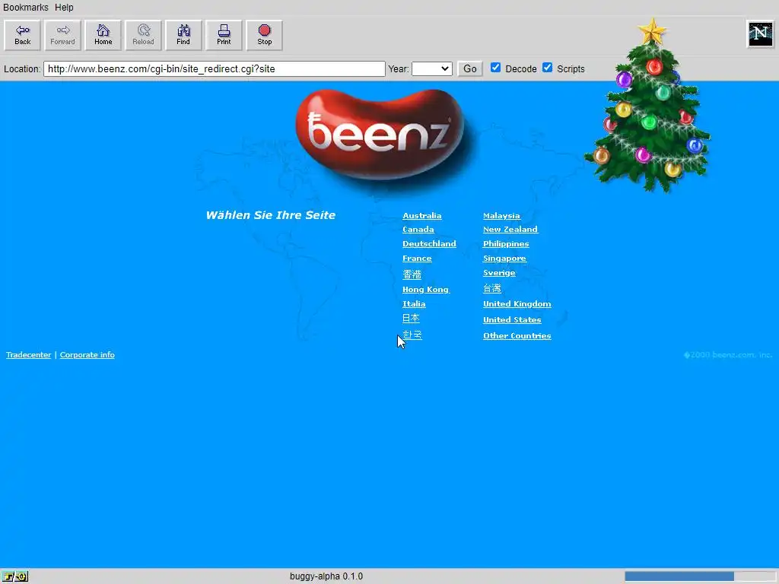779x584 pixels.
Task: Open the United States link
Action: [x=512, y=320]
